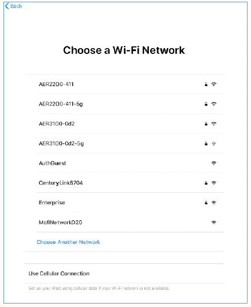Click the Wi-Fi signal icon for MofiNetworkD20
The width and height of the screenshot is (251, 307).
(x=214, y=223)
